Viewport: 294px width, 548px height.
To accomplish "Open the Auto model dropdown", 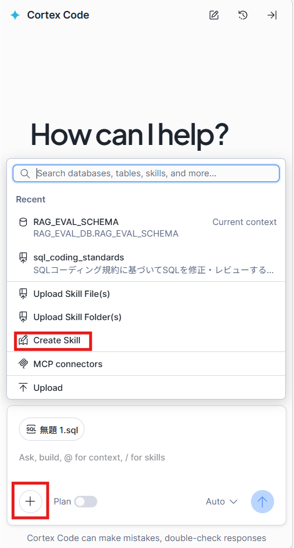I will coord(222,502).
